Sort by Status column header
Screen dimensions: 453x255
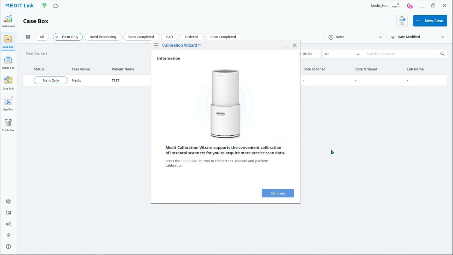coord(39,69)
